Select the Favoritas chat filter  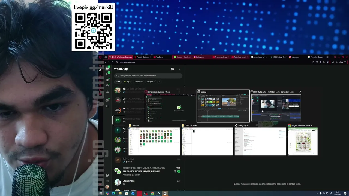point(139,82)
